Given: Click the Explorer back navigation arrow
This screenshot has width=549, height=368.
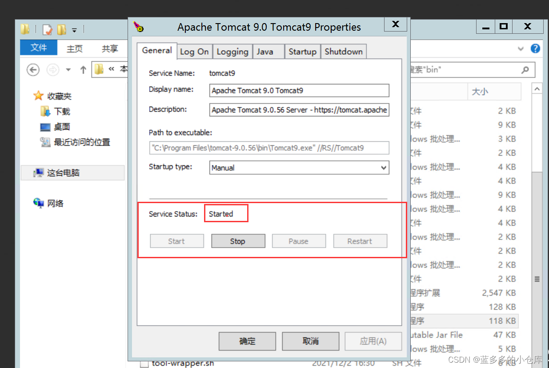Looking at the screenshot, I should [x=33, y=70].
